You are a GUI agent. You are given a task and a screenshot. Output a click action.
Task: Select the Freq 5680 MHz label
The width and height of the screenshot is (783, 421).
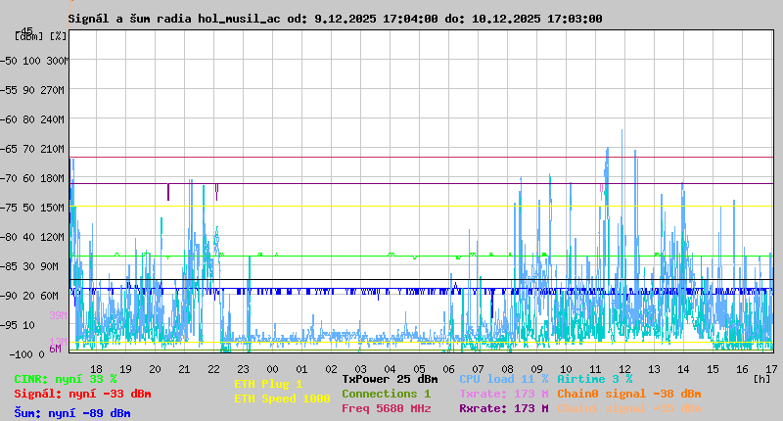tap(386, 408)
